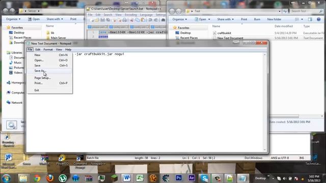Click ANSI as UTF-8 in Notepad++ status bar

(x=280, y=158)
